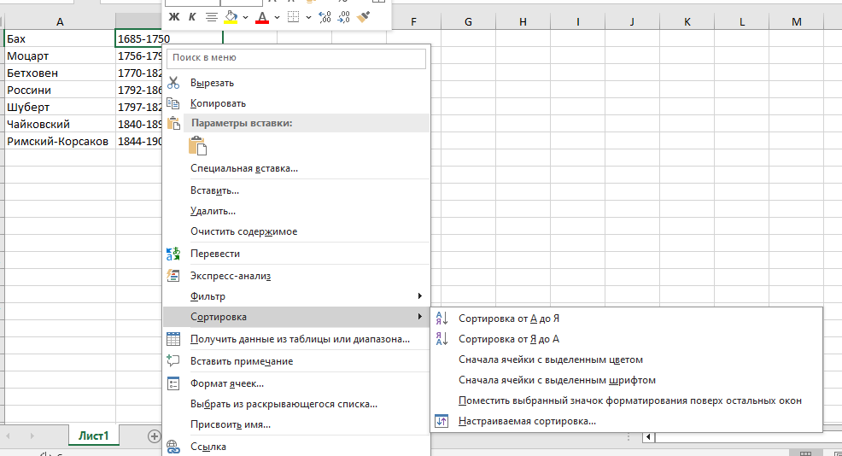Click the increase decimal icon
The height and width of the screenshot is (456, 842).
coord(325,17)
